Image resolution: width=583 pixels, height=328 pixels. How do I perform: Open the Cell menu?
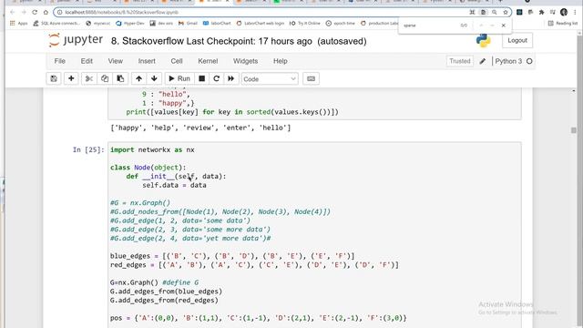pos(177,61)
